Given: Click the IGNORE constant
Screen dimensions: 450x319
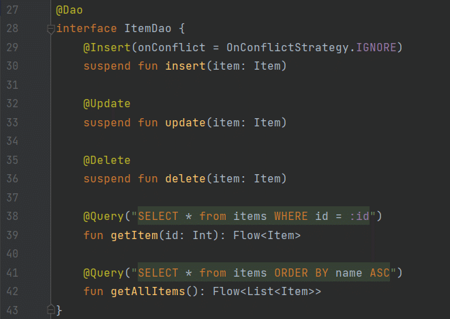Looking at the screenshot, I should [x=376, y=47].
